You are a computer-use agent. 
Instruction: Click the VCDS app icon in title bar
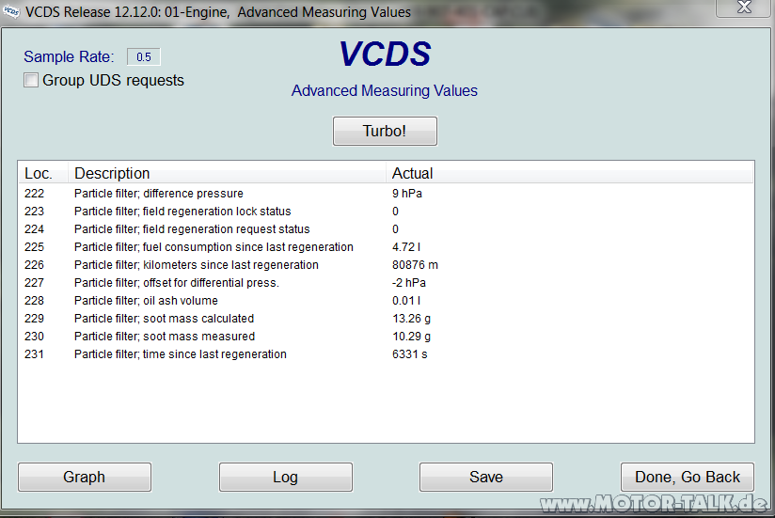[x=11, y=11]
